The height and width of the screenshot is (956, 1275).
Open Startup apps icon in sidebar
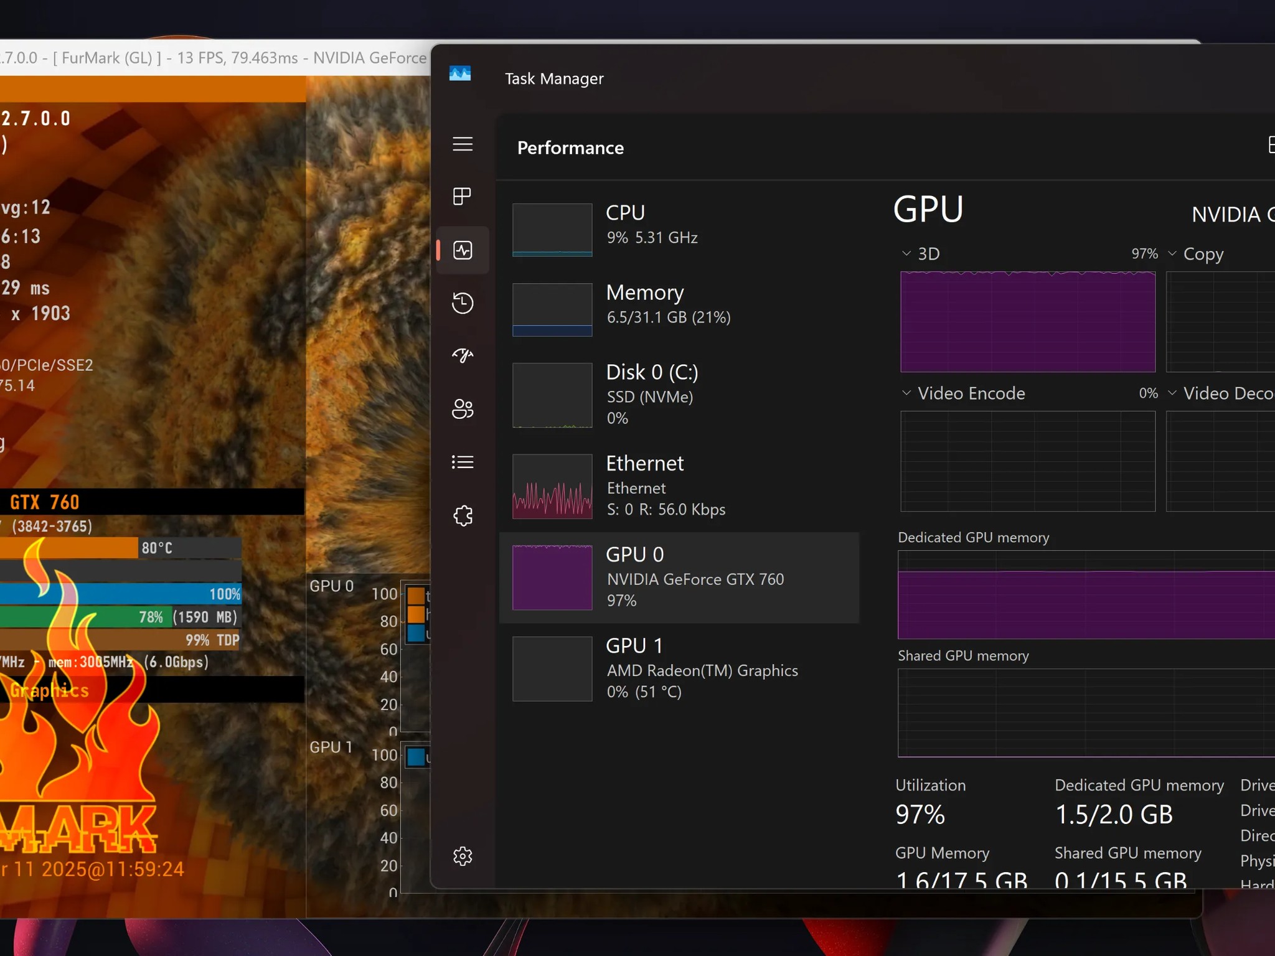(x=463, y=355)
